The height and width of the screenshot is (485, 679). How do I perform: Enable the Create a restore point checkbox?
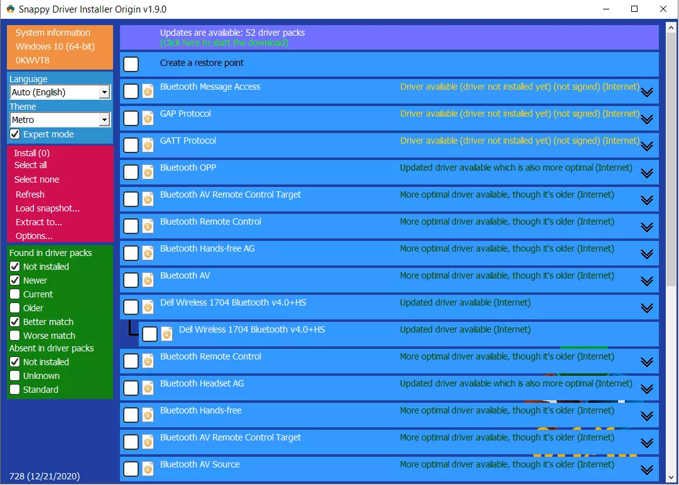[x=131, y=64]
